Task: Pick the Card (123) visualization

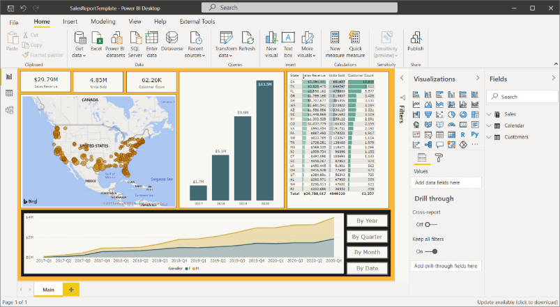Action: coord(463,125)
